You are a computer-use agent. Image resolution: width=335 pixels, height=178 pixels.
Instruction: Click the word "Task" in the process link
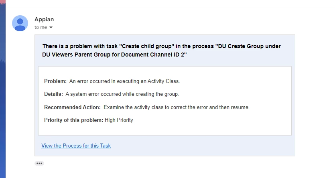106,146
